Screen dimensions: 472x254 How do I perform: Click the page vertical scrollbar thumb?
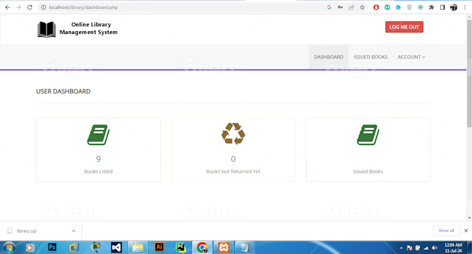pyautogui.click(x=469, y=73)
